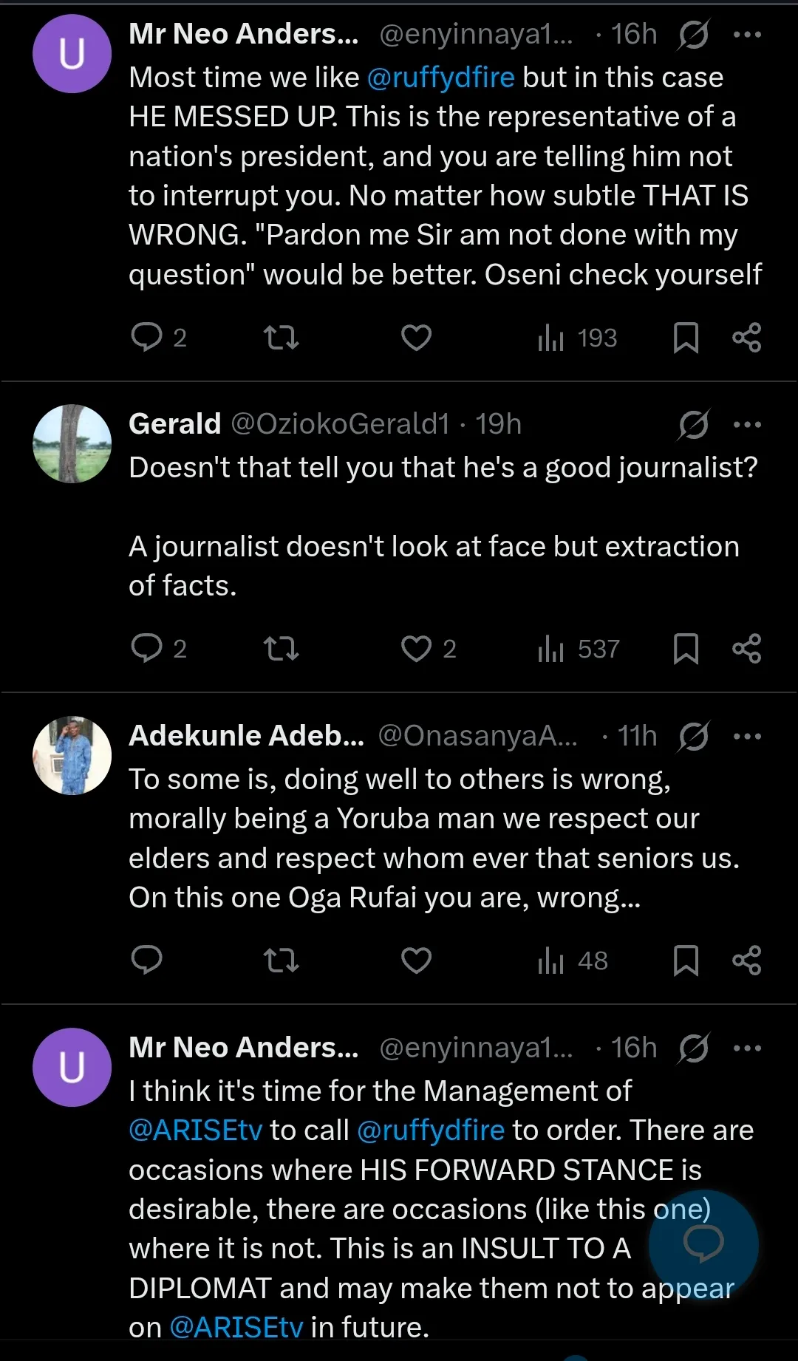This screenshot has width=798, height=1361.
Task: Open Gerald's profile picture
Action: 72,443
